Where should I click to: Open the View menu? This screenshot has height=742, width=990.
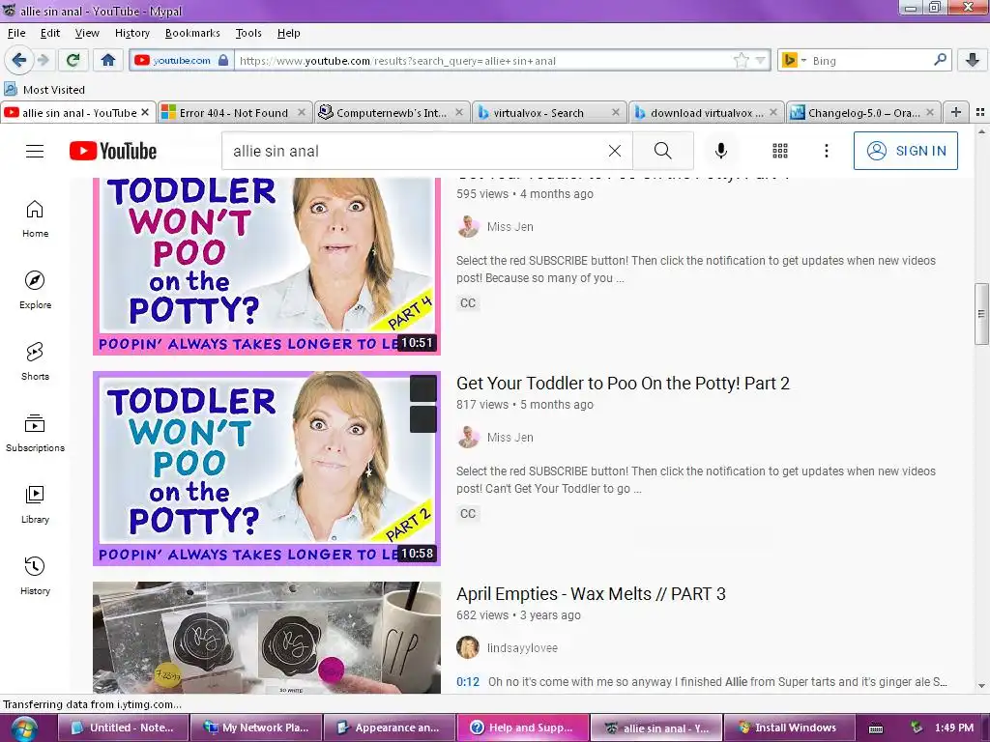87,33
